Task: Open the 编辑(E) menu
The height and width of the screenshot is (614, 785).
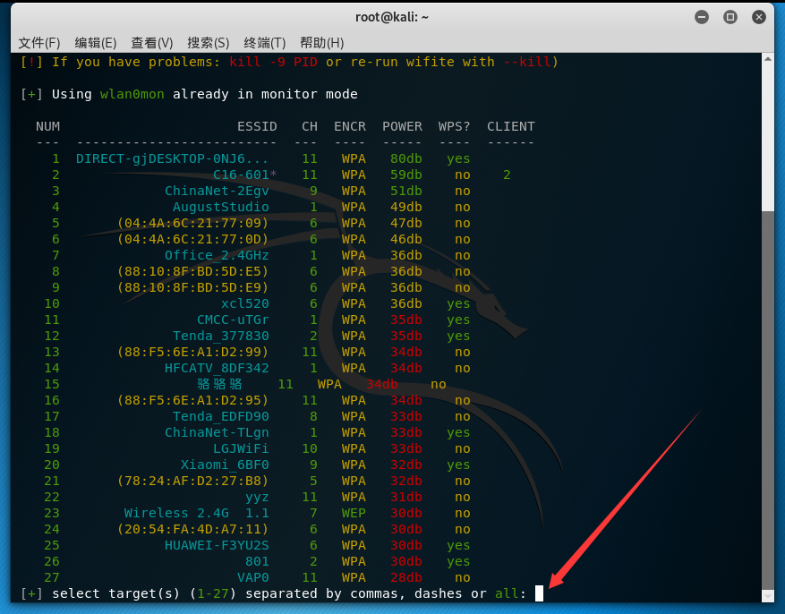Action: point(96,43)
